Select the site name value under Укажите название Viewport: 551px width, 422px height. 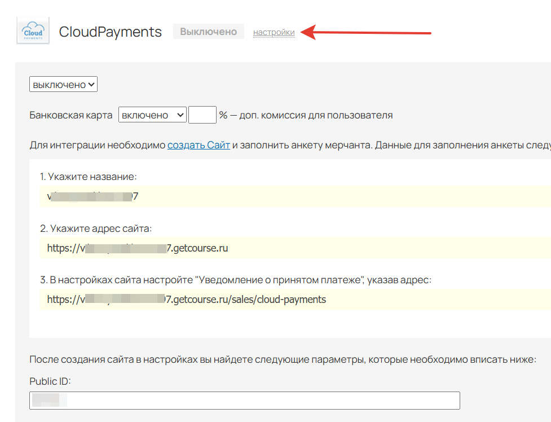click(92, 196)
